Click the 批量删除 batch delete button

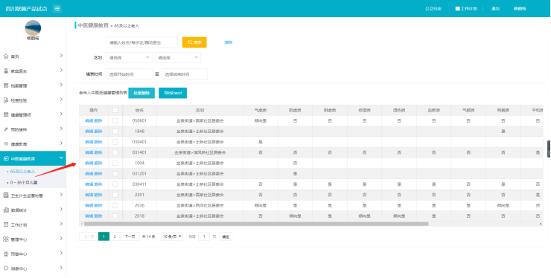(x=141, y=93)
